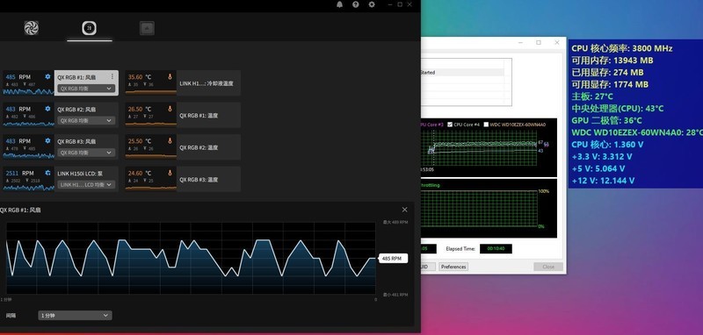The height and width of the screenshot is (335, 703).
Task: Toggle the WDC WD10EZEX-60WN4A0 checkbox
Action: point(487,125)
